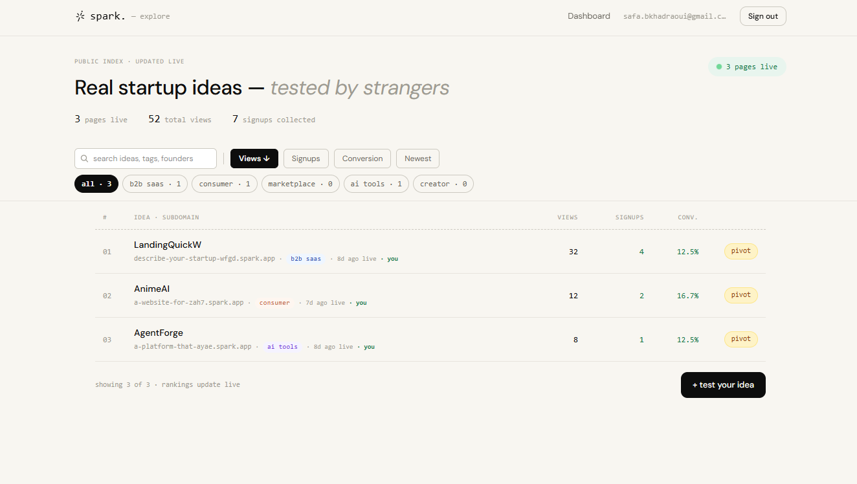Click the green live status dot

[718, 67]
